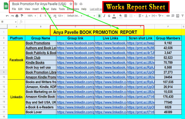Insert a chart
The height and width of the screenshot is (119, 185).
pyautogui.click(x=178, y=16)
